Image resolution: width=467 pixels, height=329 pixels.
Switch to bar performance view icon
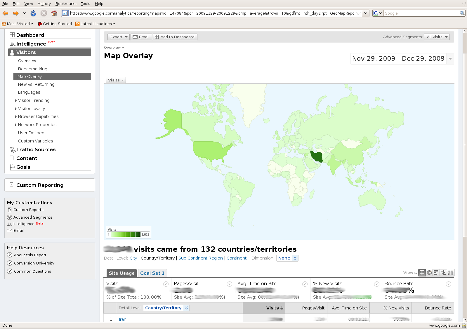pyautogui.click(x=436, y=273)
